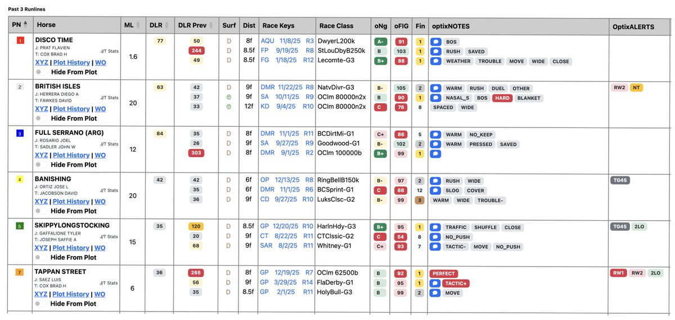Open Plot History for Banishing

71,202
